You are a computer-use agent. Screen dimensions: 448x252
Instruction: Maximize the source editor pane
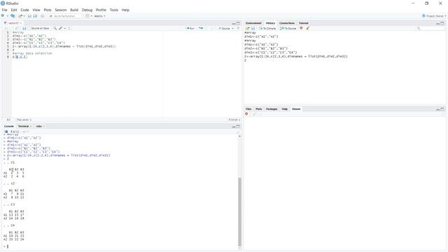[x=238, y=23]
